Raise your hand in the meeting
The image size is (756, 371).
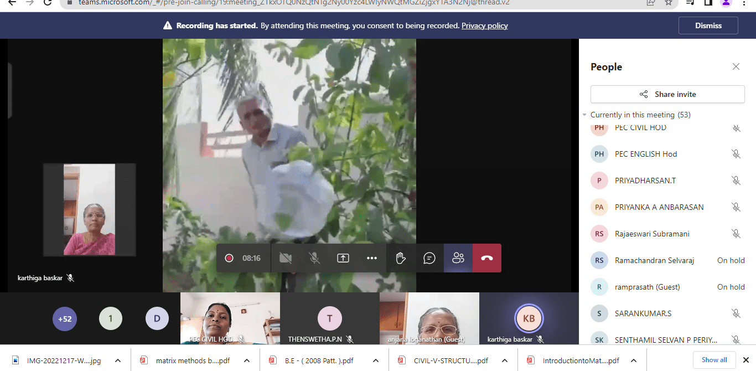click(x=401, y=258)
